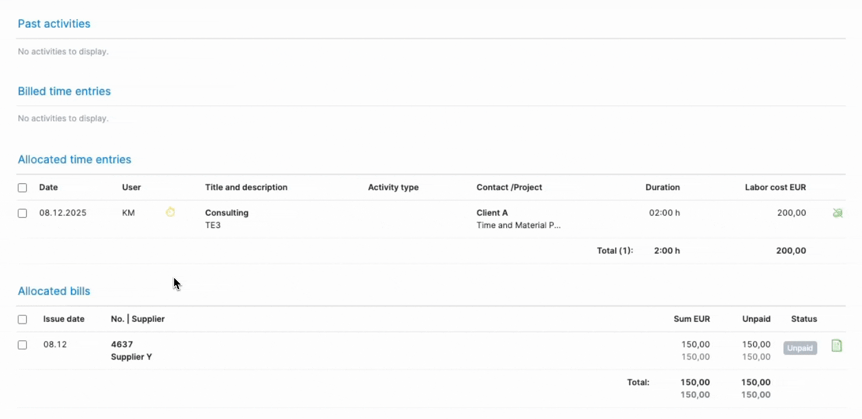Open the Time and Material project link

518,225
